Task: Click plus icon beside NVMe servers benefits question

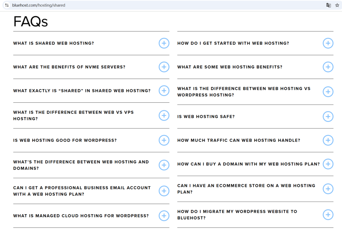Action: tap(164, 67)
